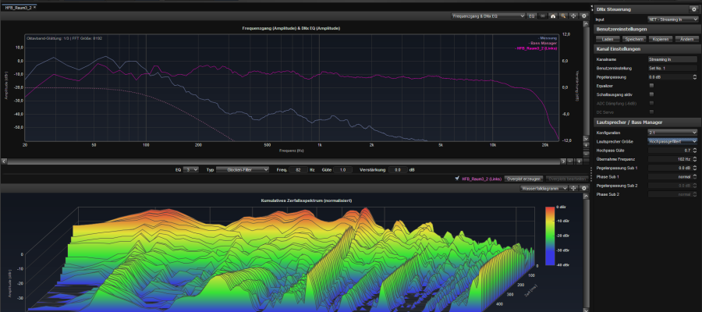Click the vertical minus zoom button beside the chart

point(586,153)
